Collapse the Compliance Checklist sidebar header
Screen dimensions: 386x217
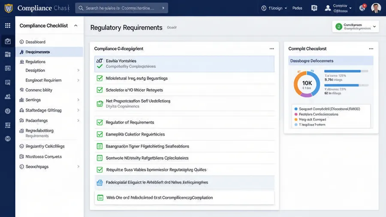tap(75, 26)
